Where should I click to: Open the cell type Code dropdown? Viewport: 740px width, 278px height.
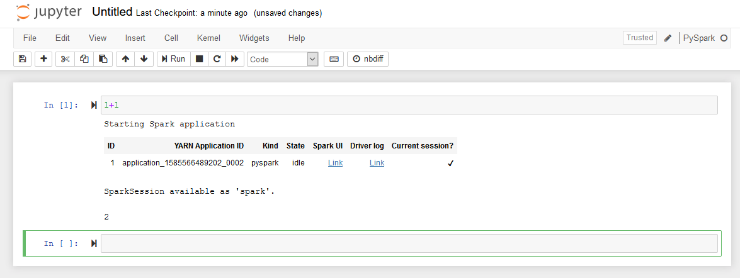point(283,59)
